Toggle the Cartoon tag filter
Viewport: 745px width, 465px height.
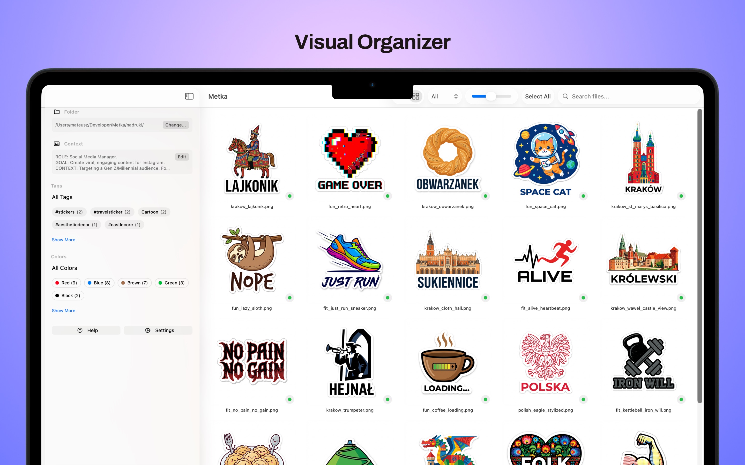click(154, 212)
